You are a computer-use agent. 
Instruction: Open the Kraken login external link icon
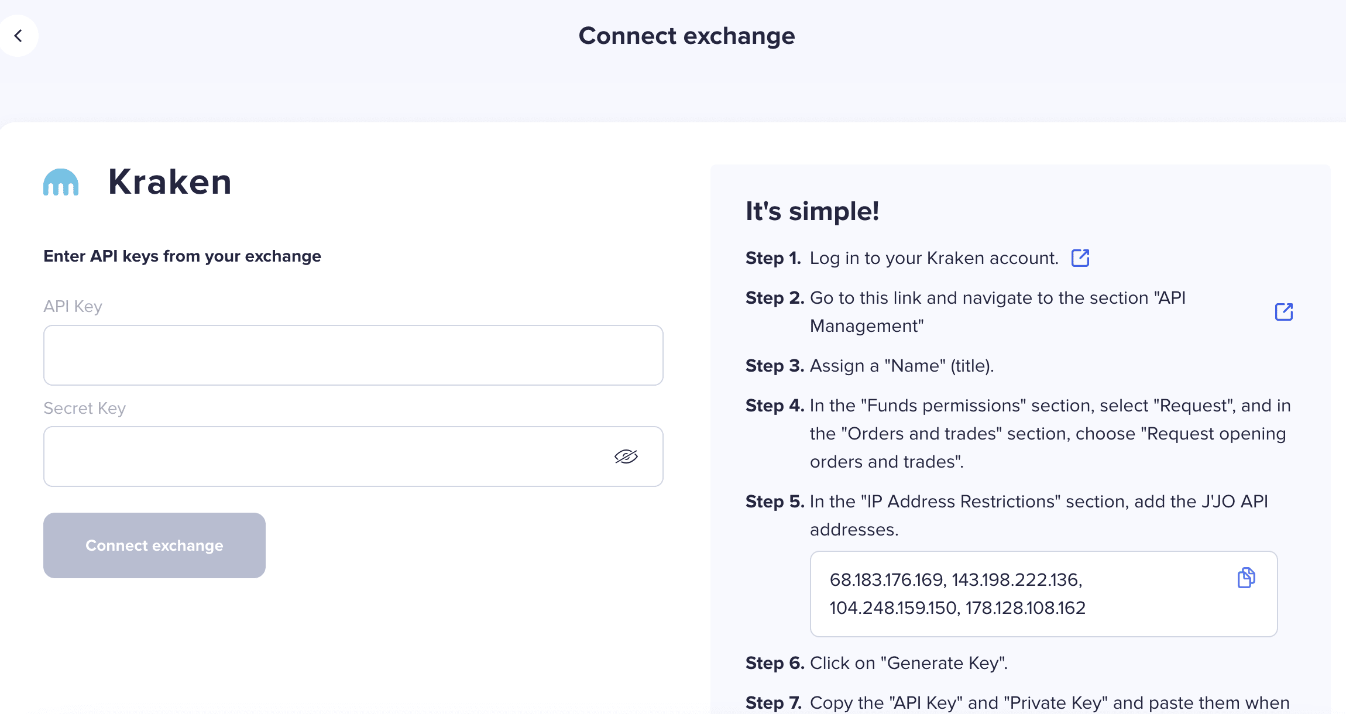1080,258
